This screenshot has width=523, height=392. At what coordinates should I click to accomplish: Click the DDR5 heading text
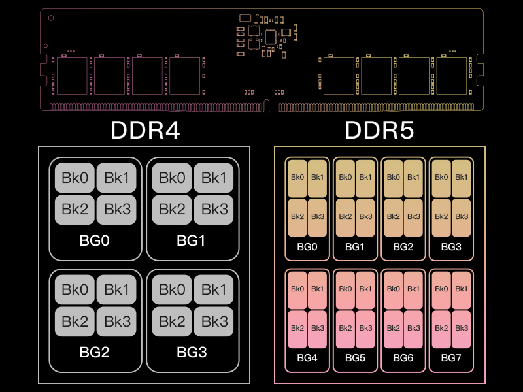pyautogui.click(x=379, y=130)
